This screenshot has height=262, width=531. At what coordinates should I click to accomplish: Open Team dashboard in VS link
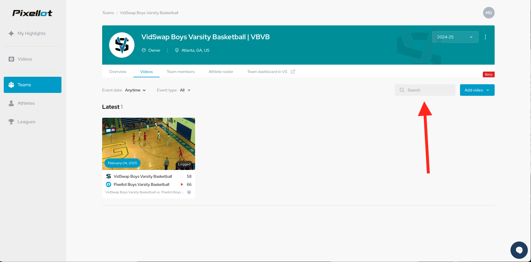[267, 72]
